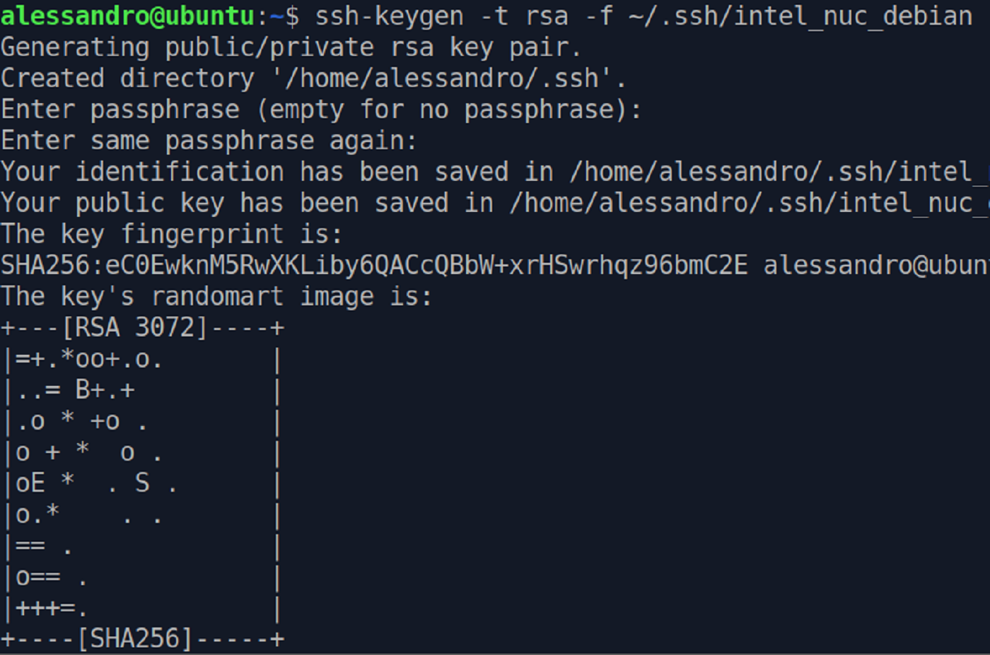The image size is (990, 655).
Task: Click the letter E inside the randomart
Action: tap(37, 483)
